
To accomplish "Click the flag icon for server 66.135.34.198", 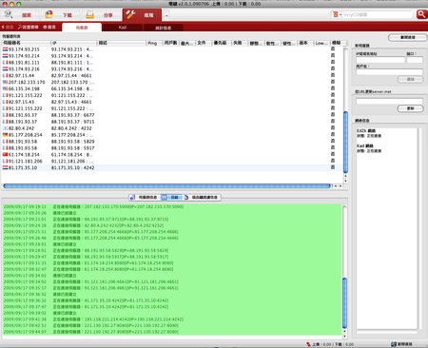I will [5, 88].
